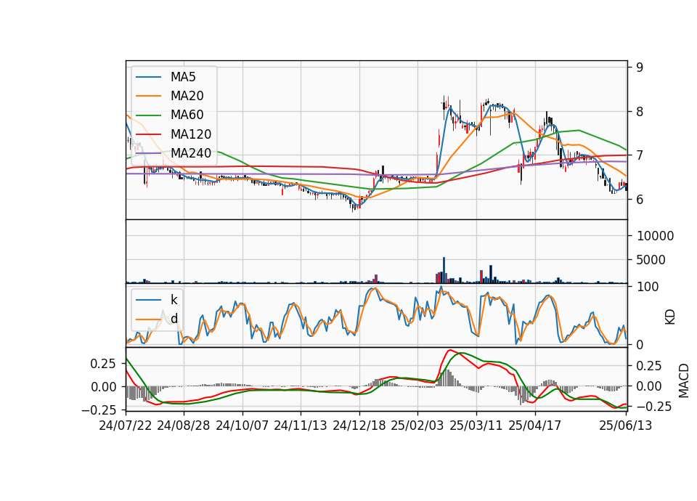Click the d legend label in KD panel
This screenshot has height=501, width=697.
pyautogui.click(x=174, y=319)
